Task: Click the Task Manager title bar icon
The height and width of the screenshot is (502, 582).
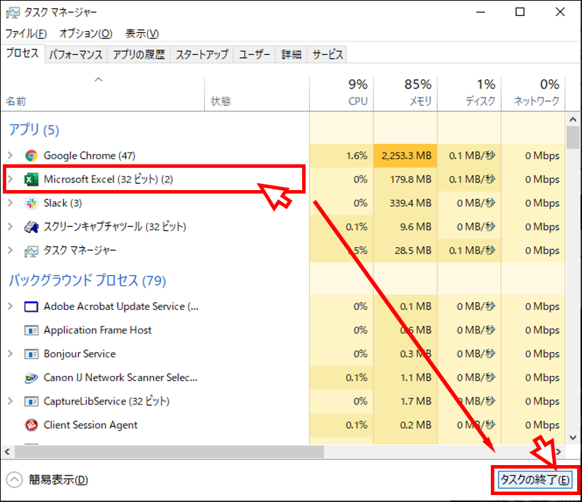Action: pos(13,13)
